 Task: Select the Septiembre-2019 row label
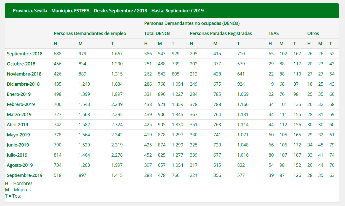25,175
